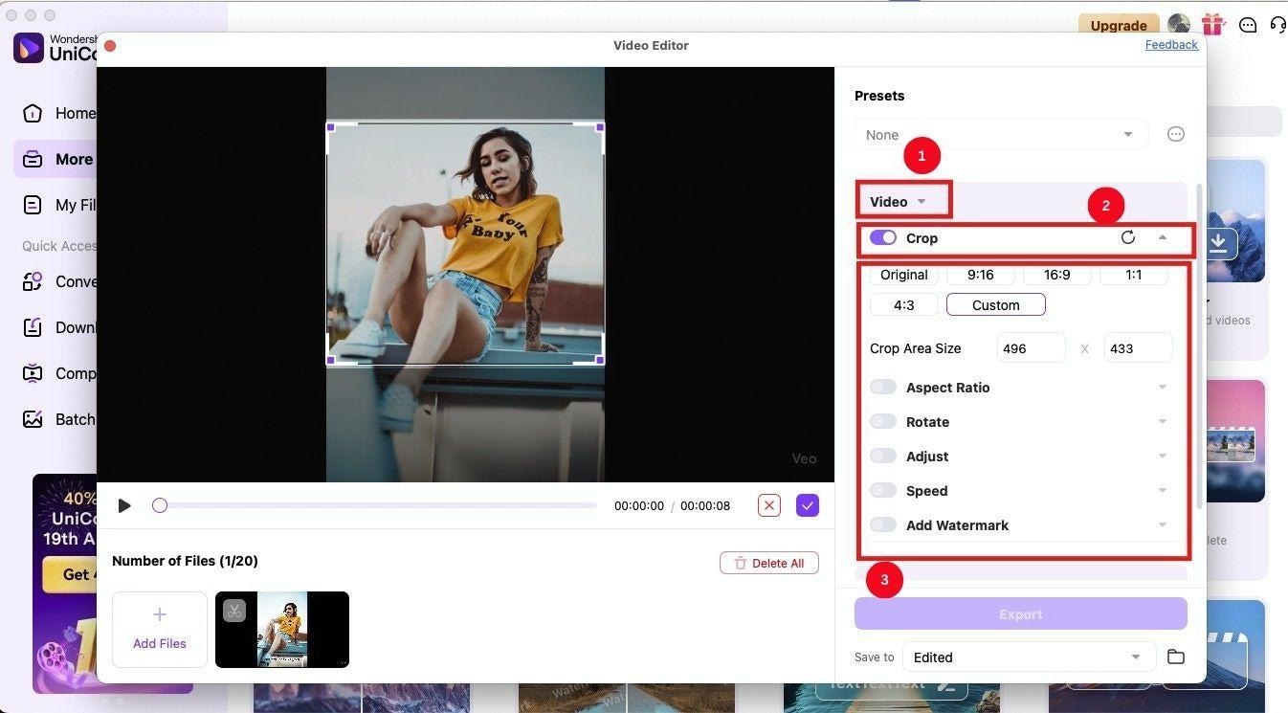Click the settings panel vertical scrollbar
Screen dimensions: 1288x713
1200,345
